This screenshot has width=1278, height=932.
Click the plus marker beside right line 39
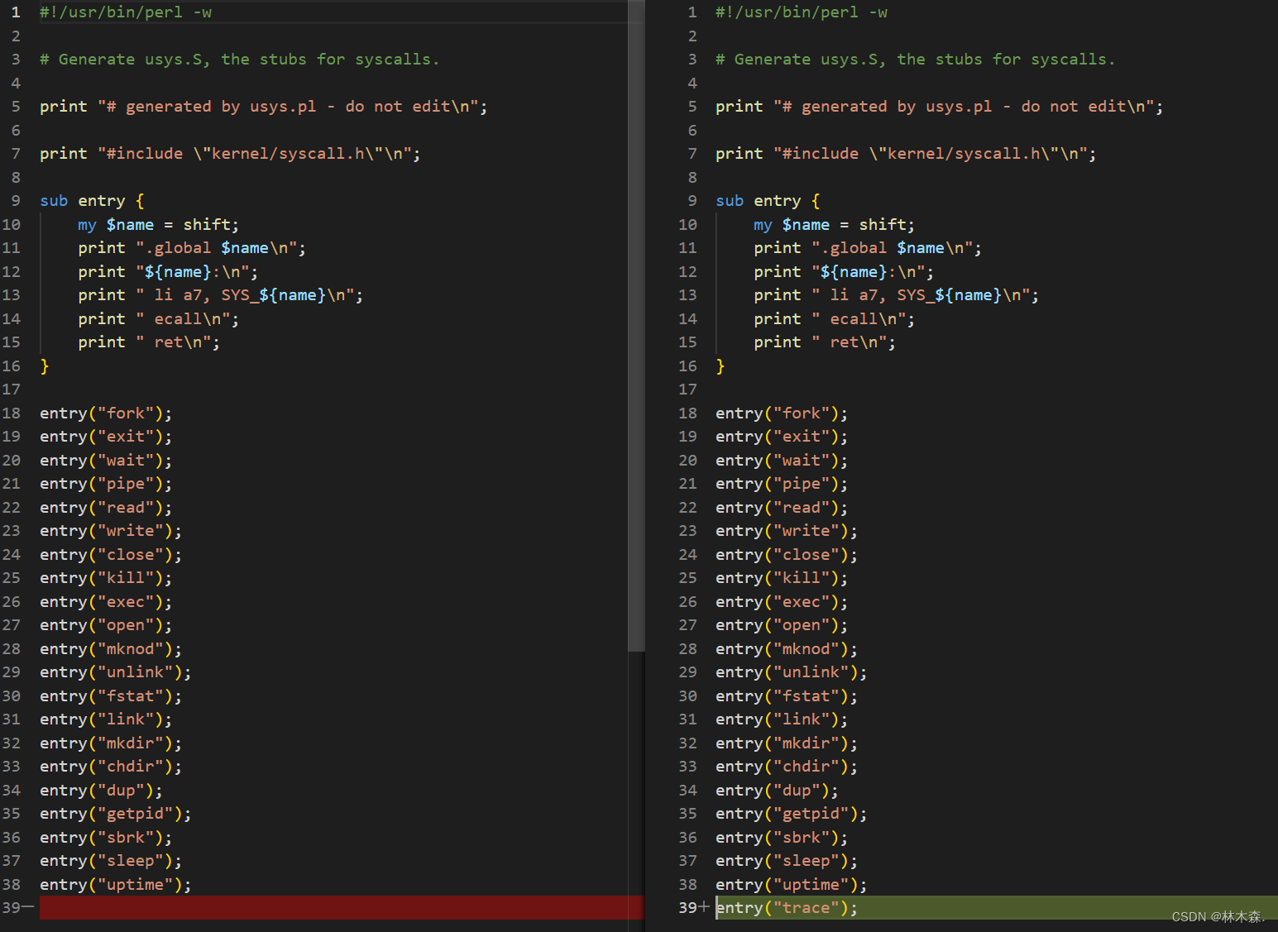coord(704,907)
